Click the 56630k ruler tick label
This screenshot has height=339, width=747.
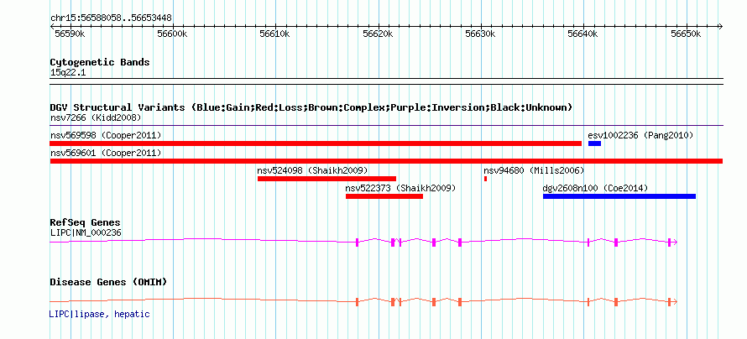click(x=481, y=34)
